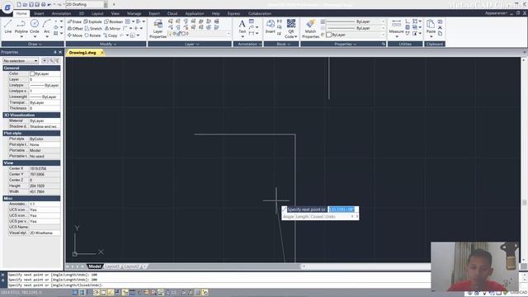Collapse the 3D Visualization section header
The image size is (528, 297).
click(31, 115)
